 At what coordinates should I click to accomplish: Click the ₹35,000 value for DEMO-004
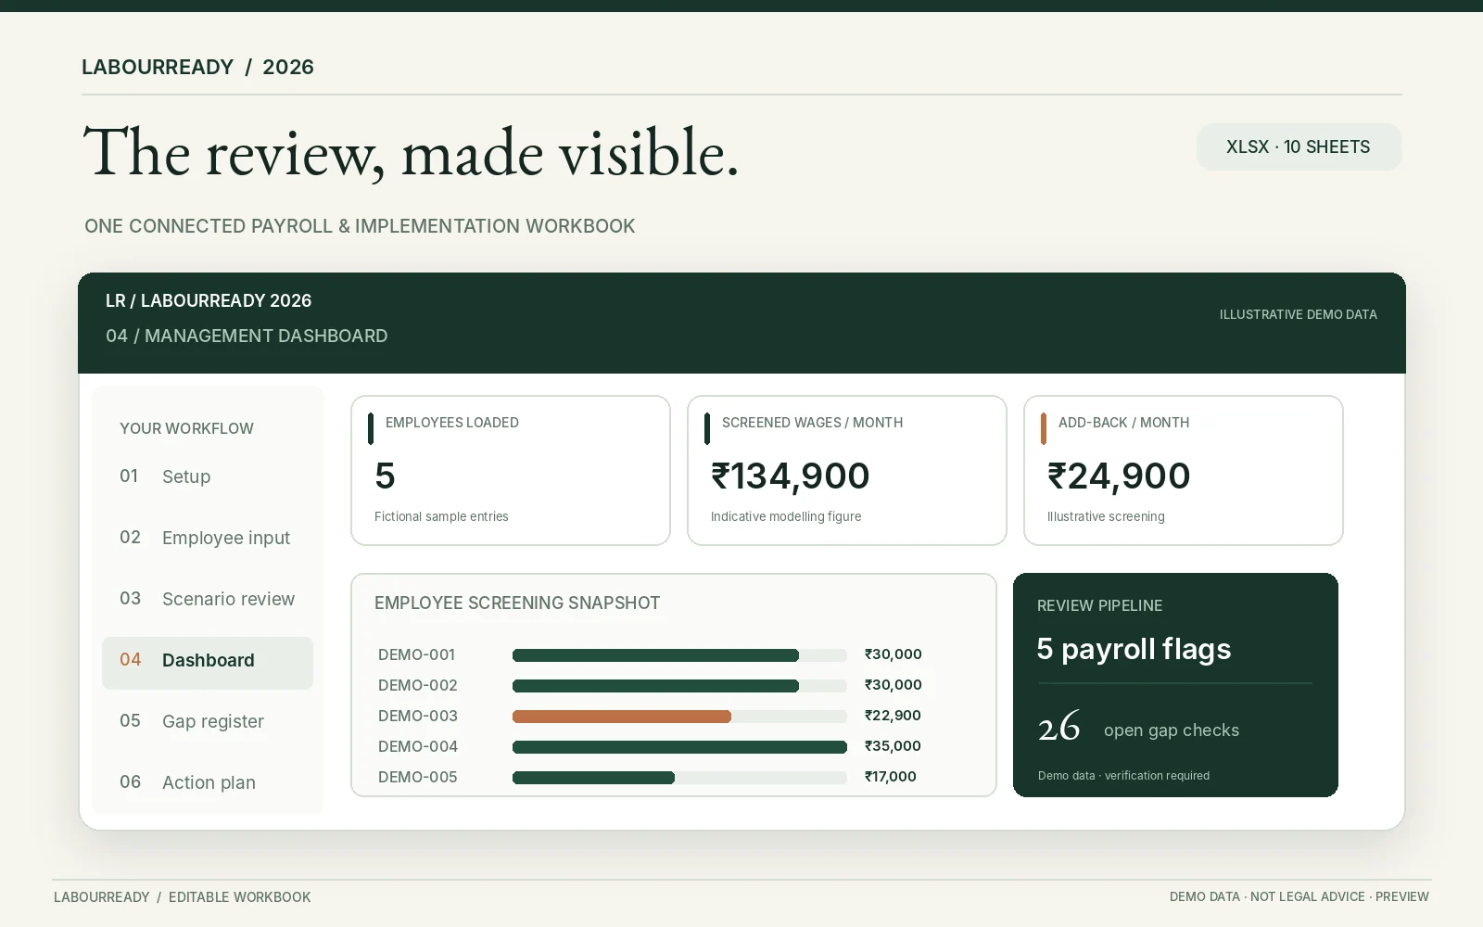click(893, 746)
